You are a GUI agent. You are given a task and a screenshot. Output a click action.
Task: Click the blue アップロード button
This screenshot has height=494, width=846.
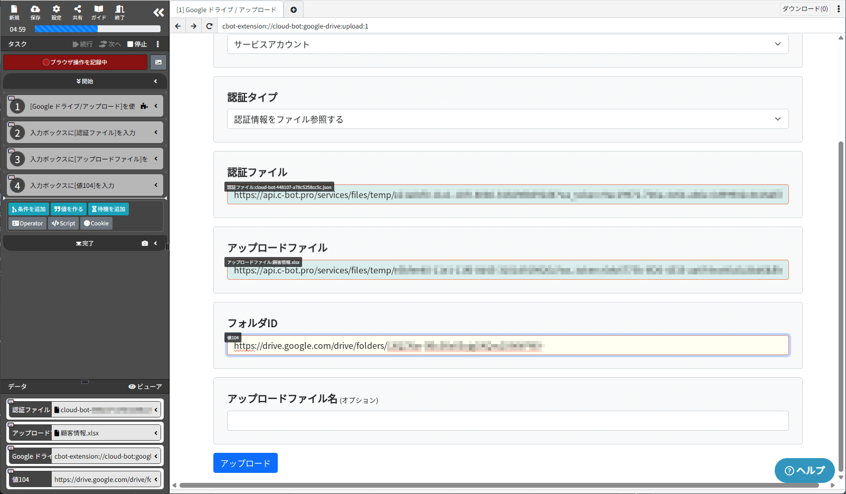(x=246, y=463)
